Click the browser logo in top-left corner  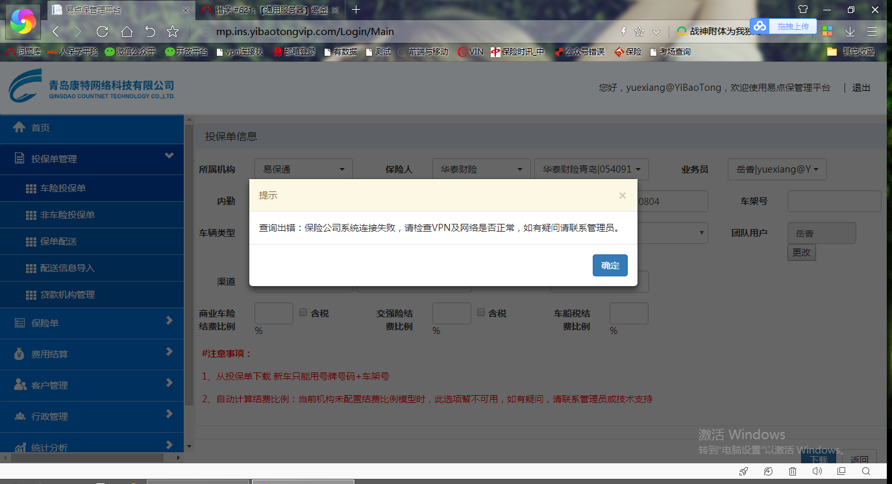pos(23,23)
